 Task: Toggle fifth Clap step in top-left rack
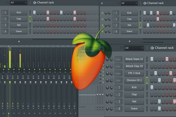[48, 19]
